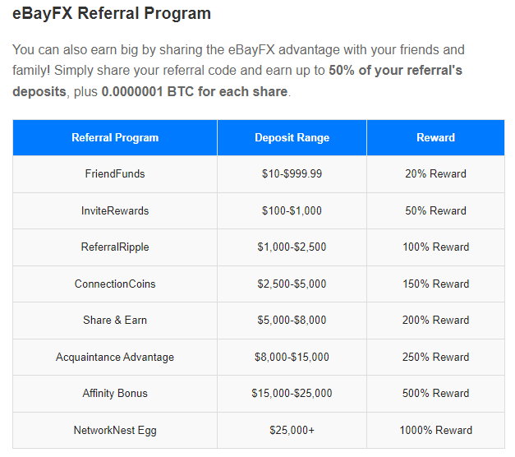Click the NetworkNest Egg program name

pyautogui.click(x=115, y=431)
